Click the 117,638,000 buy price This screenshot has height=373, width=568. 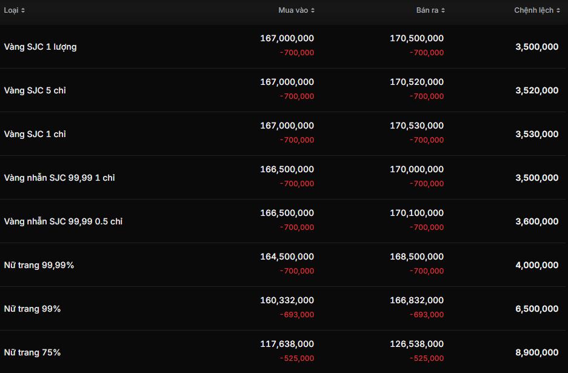(287, 344)
